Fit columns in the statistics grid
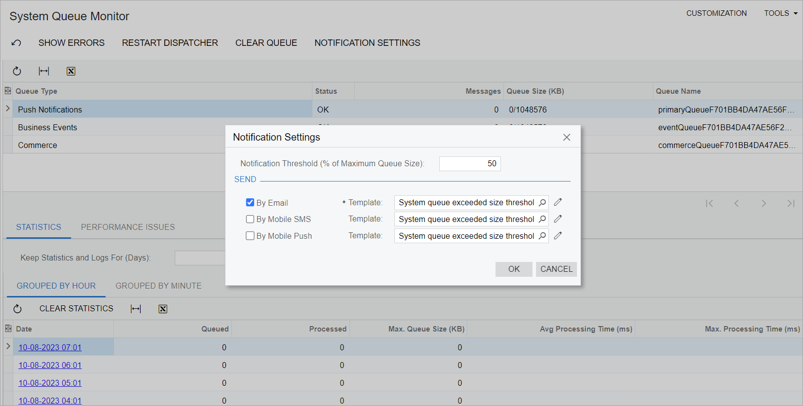The image size is (803, 406). click(136, 309)
